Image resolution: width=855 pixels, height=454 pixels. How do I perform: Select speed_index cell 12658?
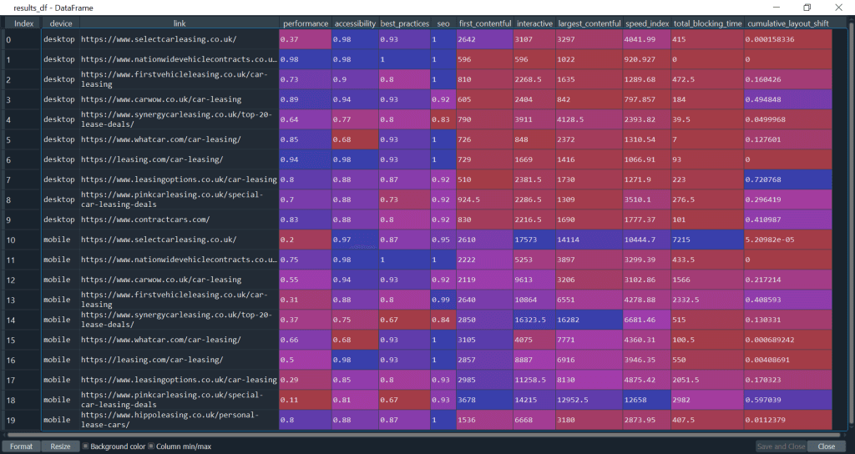[647, 400]
